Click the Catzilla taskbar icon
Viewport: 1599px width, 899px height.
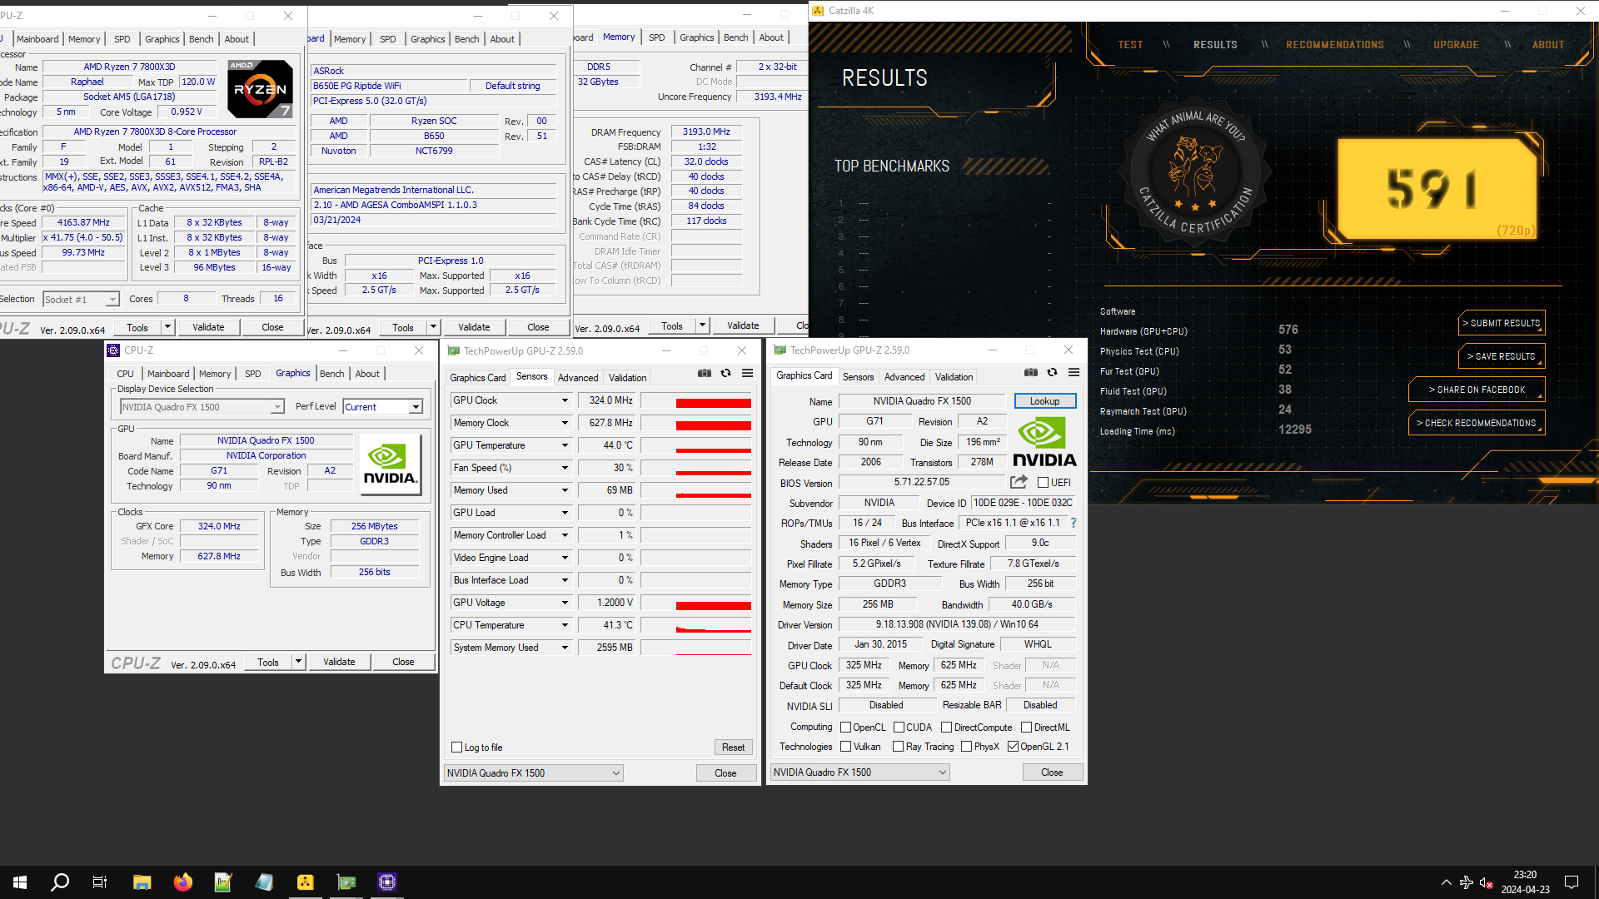pyautogui.click(x=306, y=882)
